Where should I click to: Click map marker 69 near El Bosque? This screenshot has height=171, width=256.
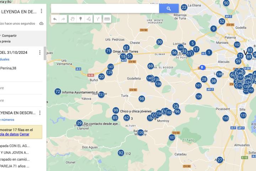[150, 66]
